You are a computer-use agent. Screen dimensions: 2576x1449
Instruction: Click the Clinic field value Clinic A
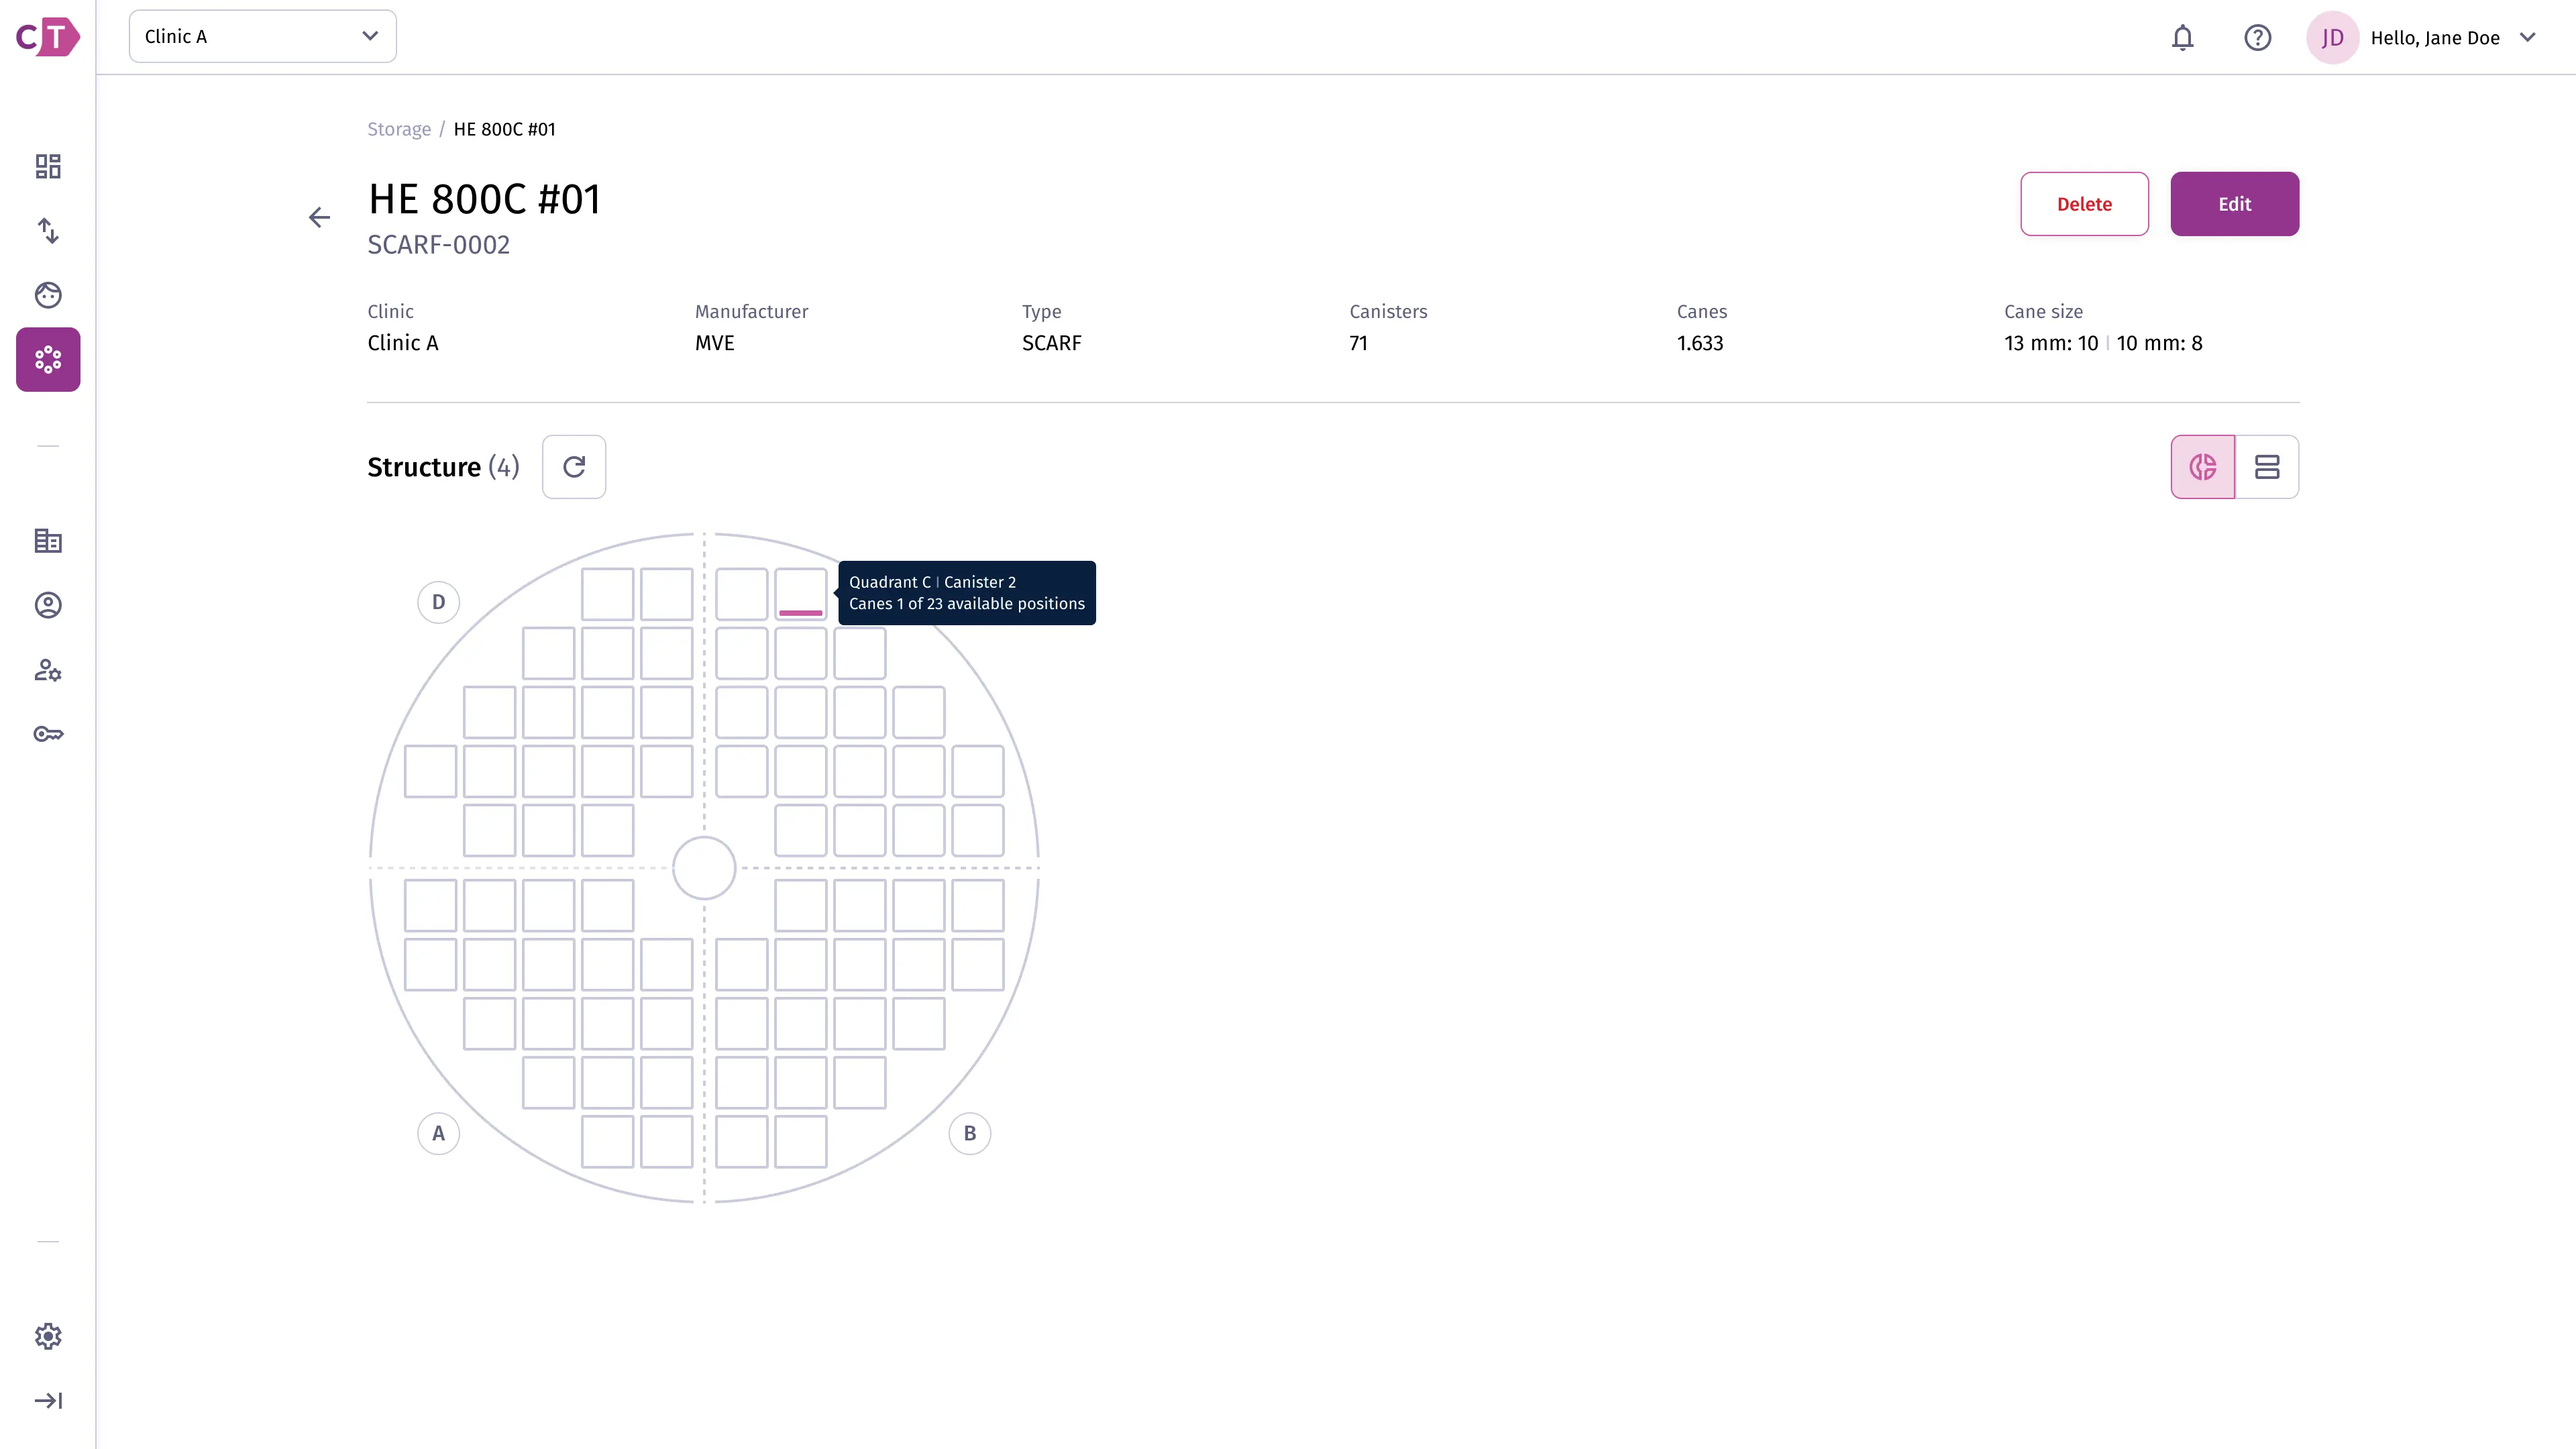click(x=402, y=343)
